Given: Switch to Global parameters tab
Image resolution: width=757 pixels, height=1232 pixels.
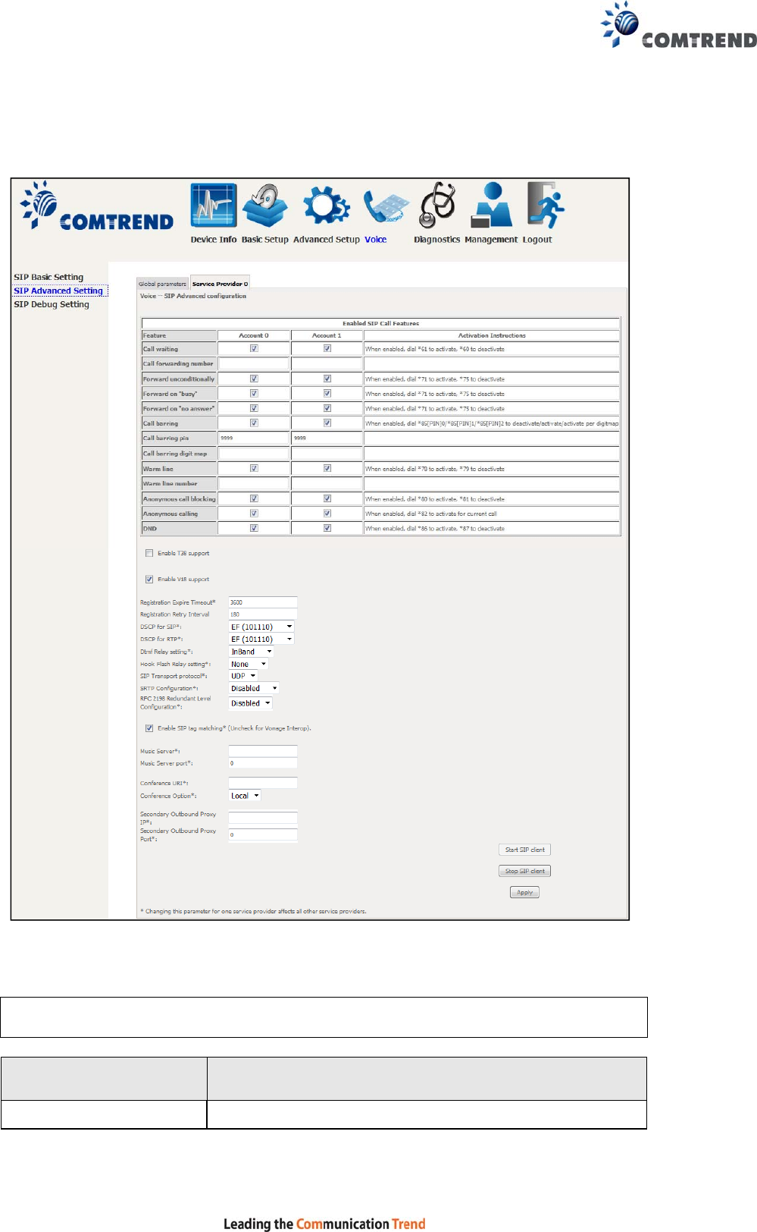Looking at the screenshot, I should tap(162, 284).
